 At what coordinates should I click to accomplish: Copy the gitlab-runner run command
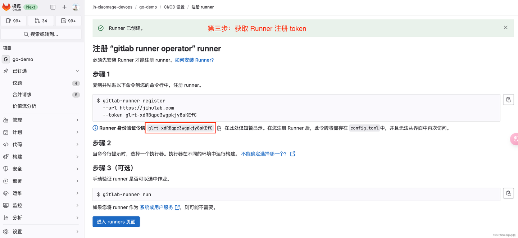point(508,193)
